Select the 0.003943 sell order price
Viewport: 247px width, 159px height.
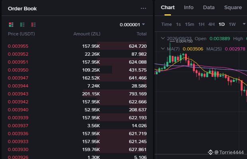click(18, 94)
